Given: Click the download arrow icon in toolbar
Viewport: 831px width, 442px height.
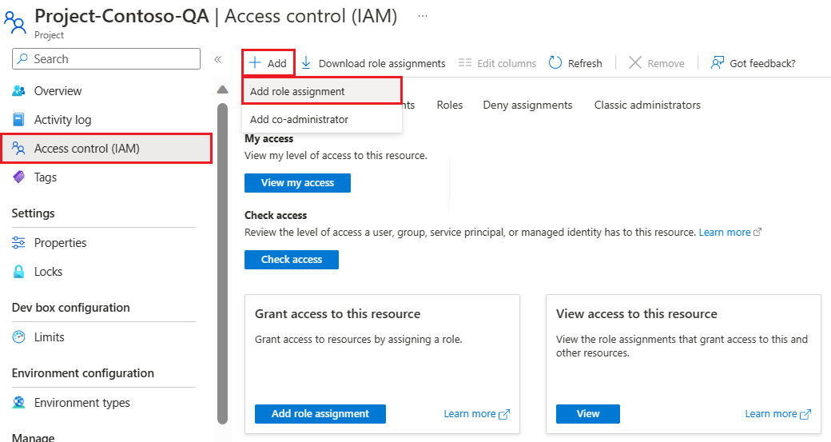Looking at the screenshot, I should coord(306,63).
